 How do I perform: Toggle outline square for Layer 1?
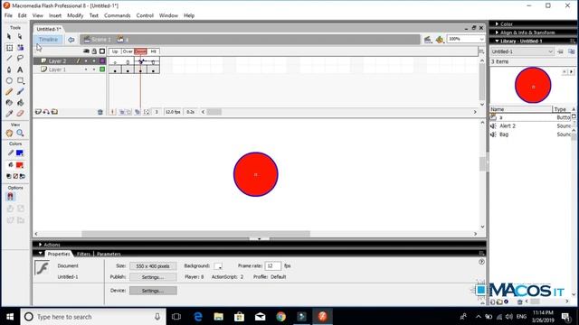point(102,70)
